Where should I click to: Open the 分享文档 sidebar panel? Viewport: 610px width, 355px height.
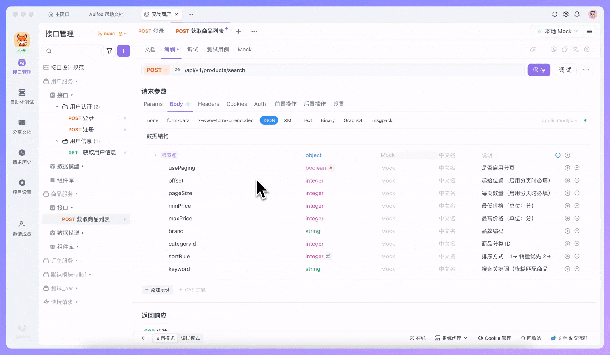coord(22,126)
